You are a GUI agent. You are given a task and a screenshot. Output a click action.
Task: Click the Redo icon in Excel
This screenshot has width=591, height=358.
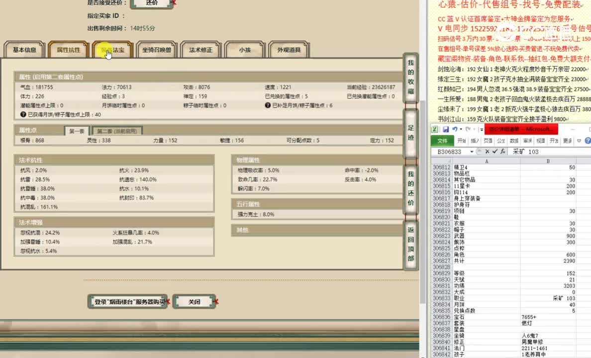click(x=468, y=130)
